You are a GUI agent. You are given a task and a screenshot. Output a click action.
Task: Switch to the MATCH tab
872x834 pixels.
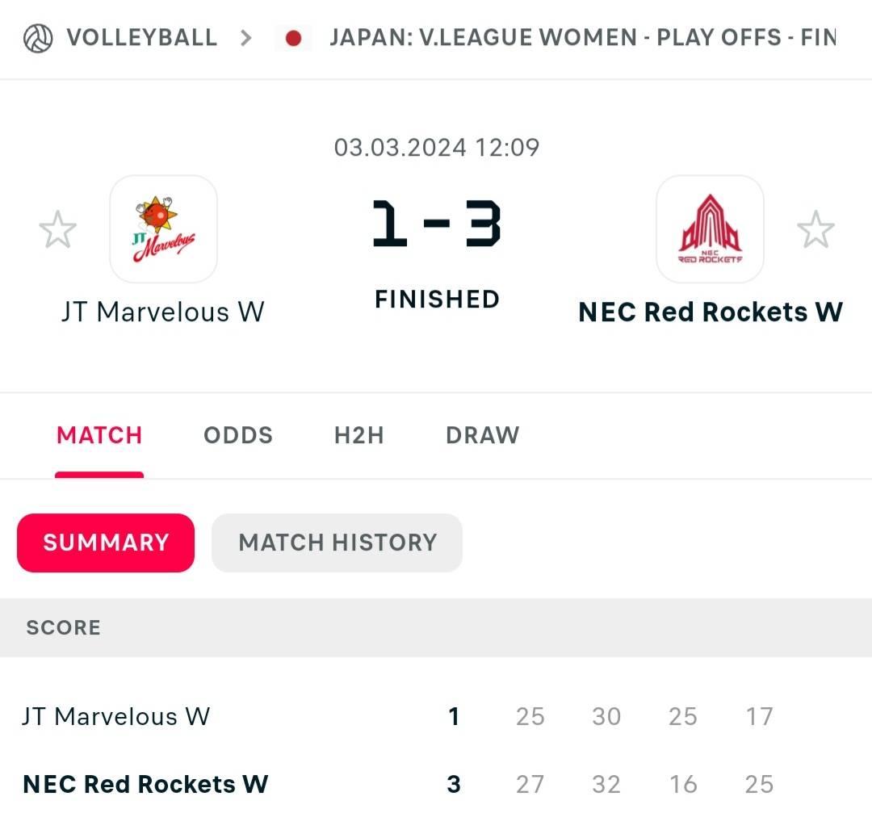[x=99, y=435]
